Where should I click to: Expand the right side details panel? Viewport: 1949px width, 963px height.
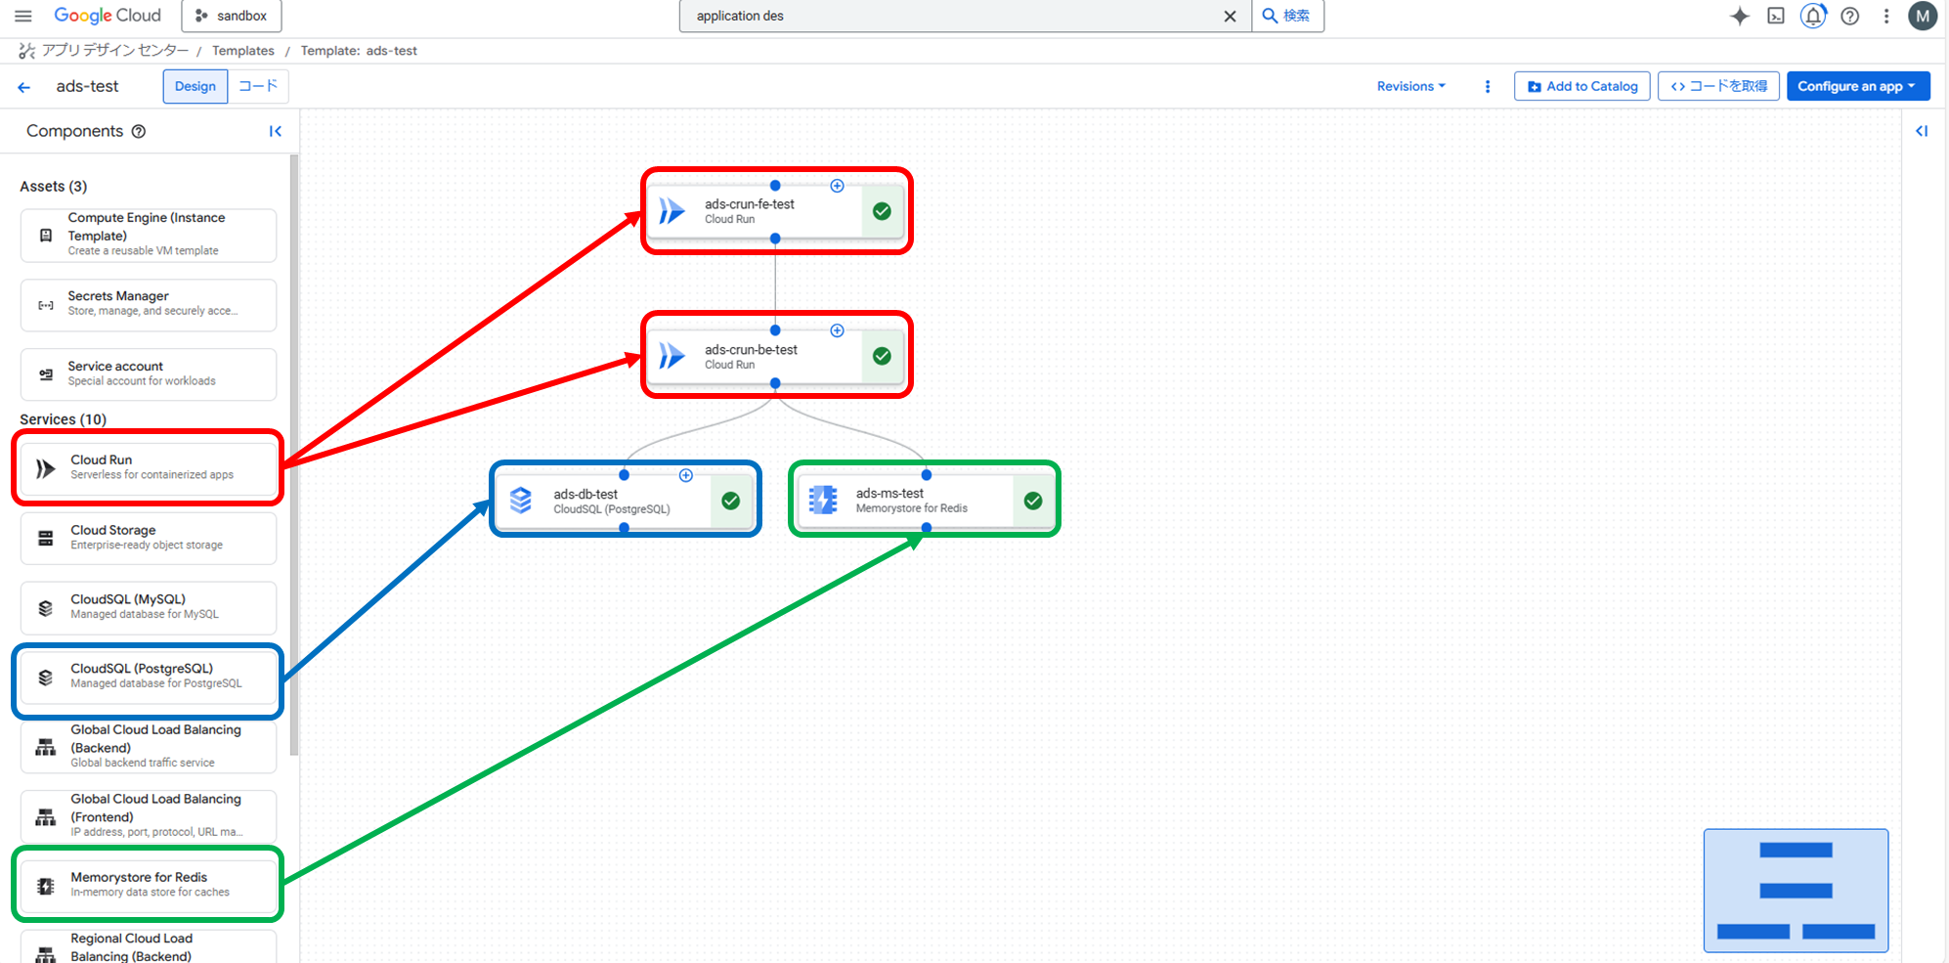tap(1922, 131)
